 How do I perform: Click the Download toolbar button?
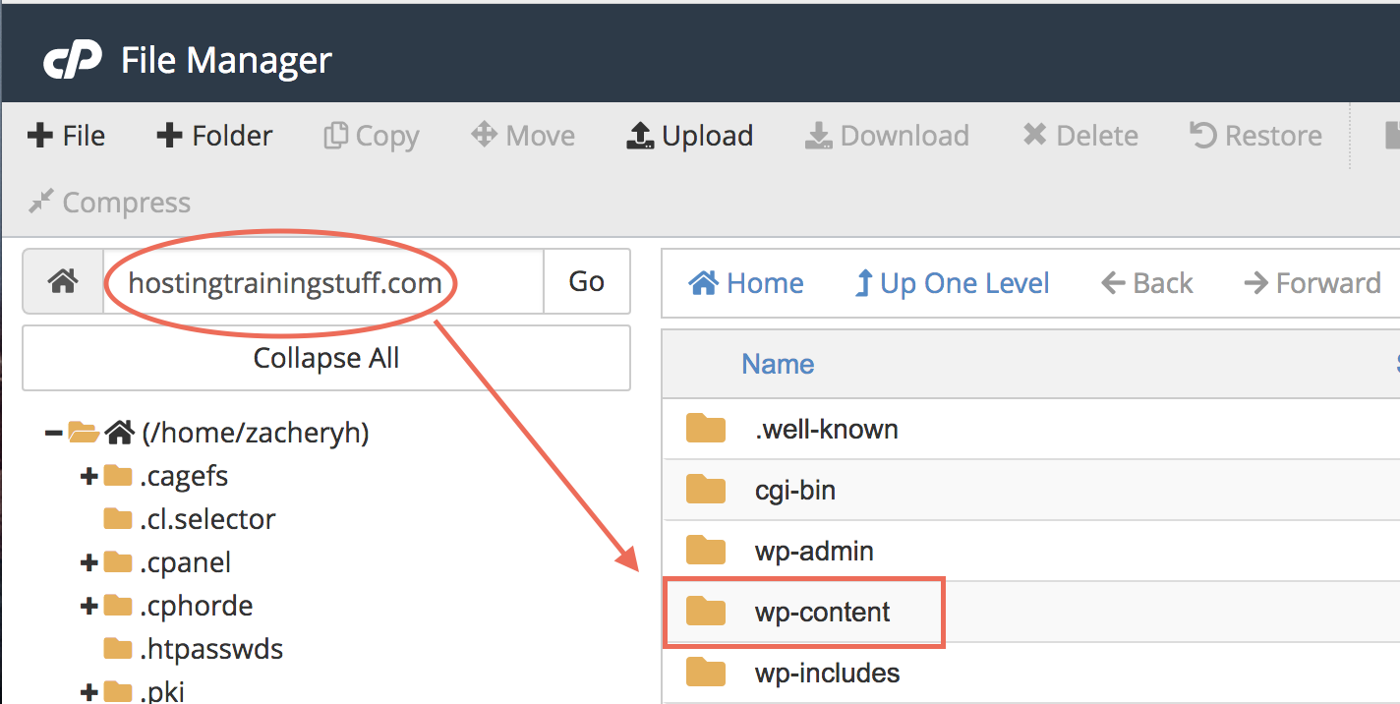tap(887, 136)
